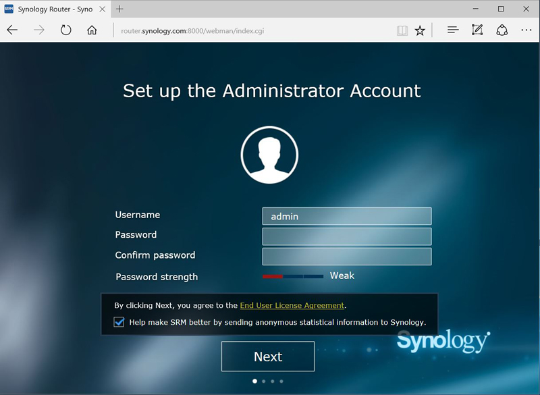Select the third setup step dot
The image size is (540, 395).
pos(273,381)
